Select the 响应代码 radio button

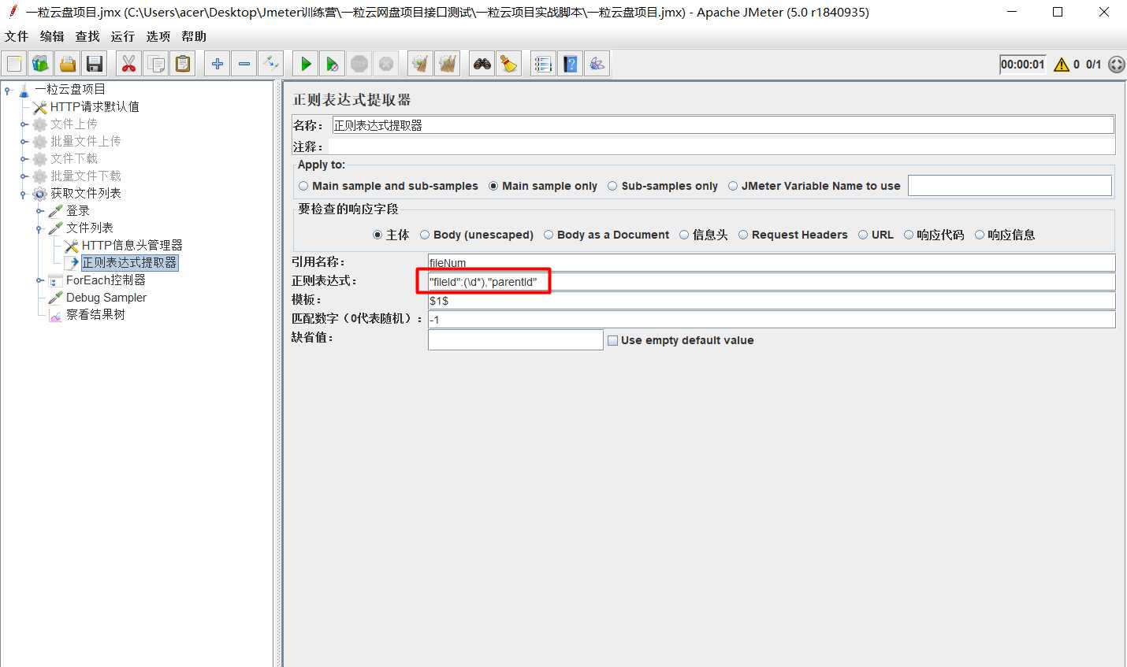[909, 235]
